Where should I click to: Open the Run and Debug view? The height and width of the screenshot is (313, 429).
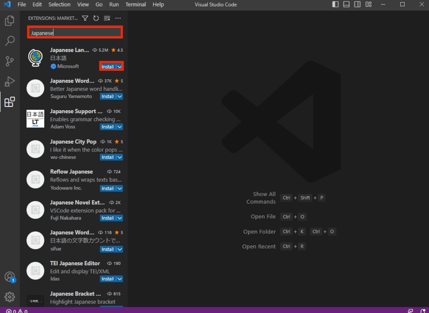pyautogui.click(x=10, y=82)
